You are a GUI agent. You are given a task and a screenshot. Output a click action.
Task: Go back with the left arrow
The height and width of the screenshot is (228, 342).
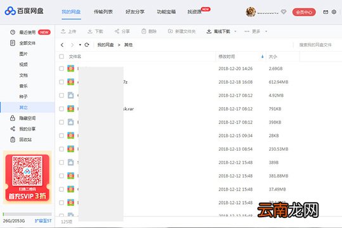(62, 45)
